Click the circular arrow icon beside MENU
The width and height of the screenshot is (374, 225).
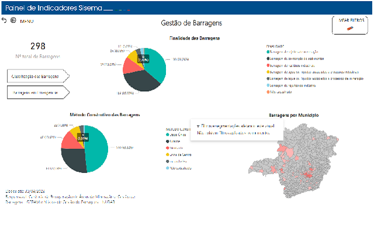click(x=13, y=20)
